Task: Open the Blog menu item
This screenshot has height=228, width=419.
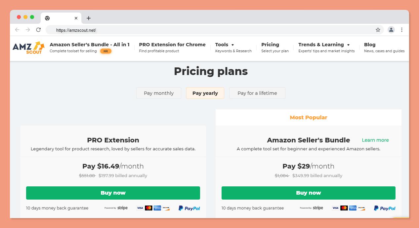Action: click(370, 45)
